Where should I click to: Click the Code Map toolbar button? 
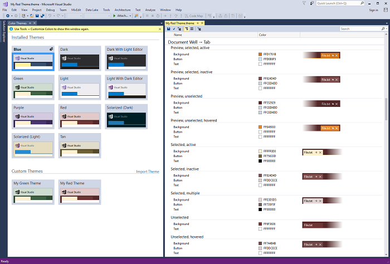[194, 16]
